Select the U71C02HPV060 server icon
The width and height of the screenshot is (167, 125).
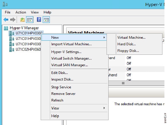(x=12, y=50)
